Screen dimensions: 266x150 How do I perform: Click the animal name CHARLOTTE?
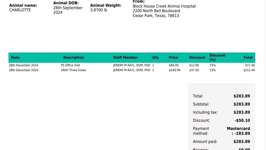(20, 10)
